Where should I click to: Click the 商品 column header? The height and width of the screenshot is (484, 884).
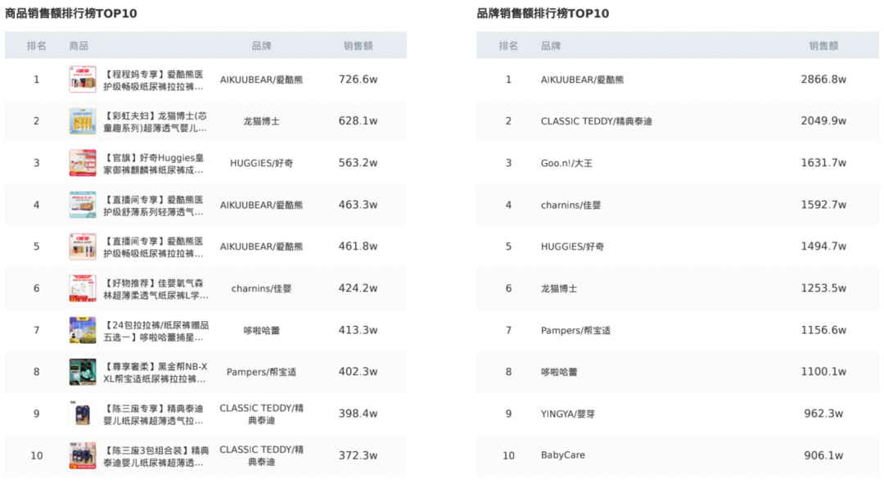[79, 46]
